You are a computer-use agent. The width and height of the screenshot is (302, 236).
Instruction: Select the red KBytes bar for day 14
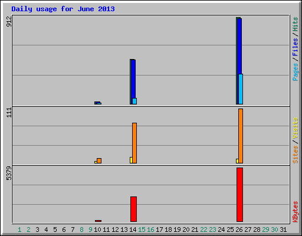point(133,209)
